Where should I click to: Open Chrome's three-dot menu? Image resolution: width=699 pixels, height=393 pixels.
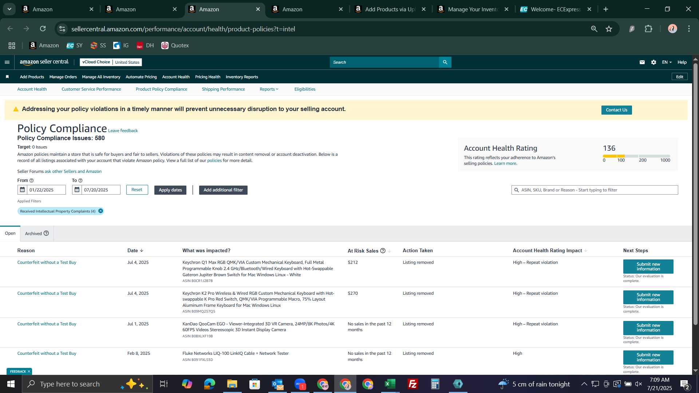pyautogui.click(x=689, y=29)
